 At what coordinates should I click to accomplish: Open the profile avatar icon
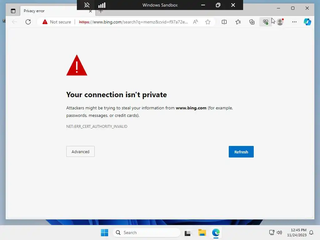pos(280,22)
